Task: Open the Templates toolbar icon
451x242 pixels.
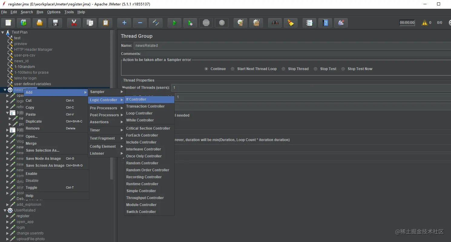Action: [24, 23]
